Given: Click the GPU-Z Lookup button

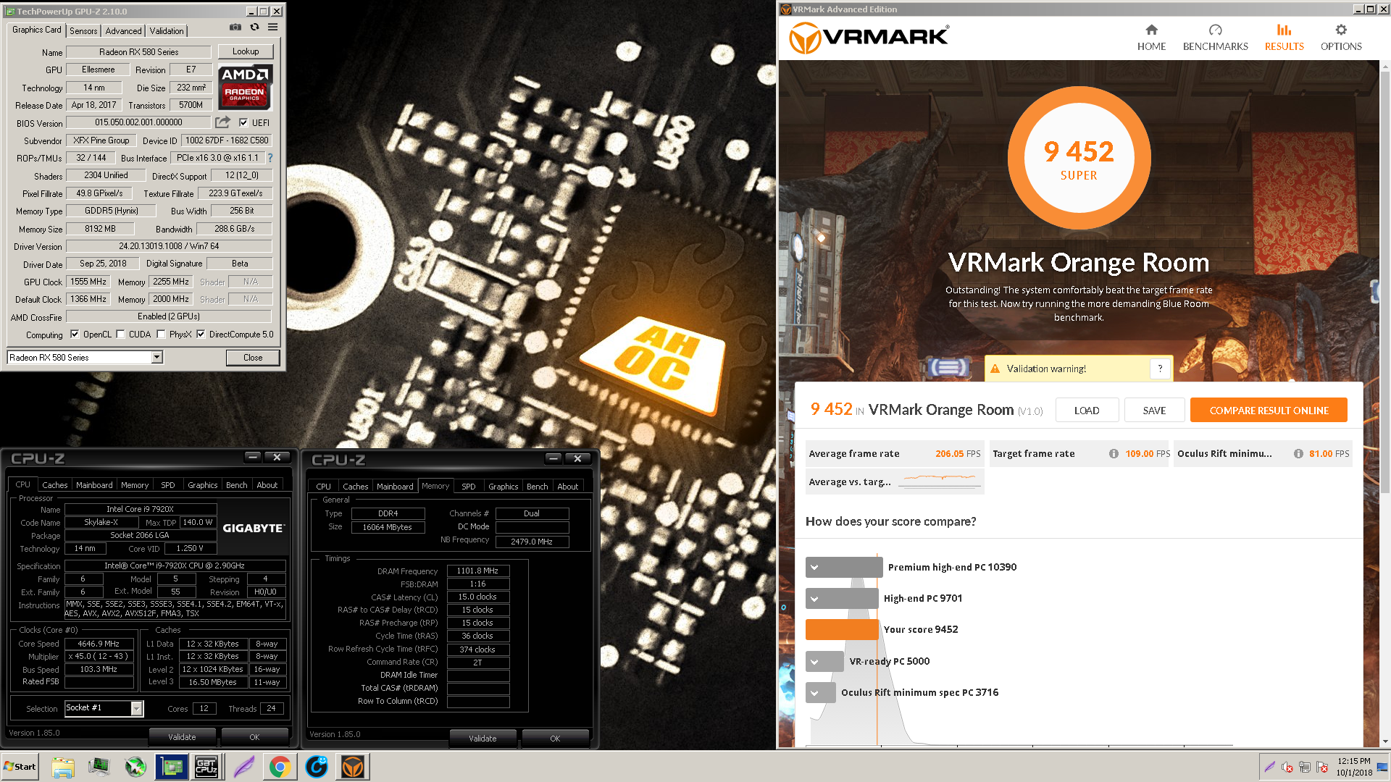Looking at the screenshot, I should pos(246,51).
